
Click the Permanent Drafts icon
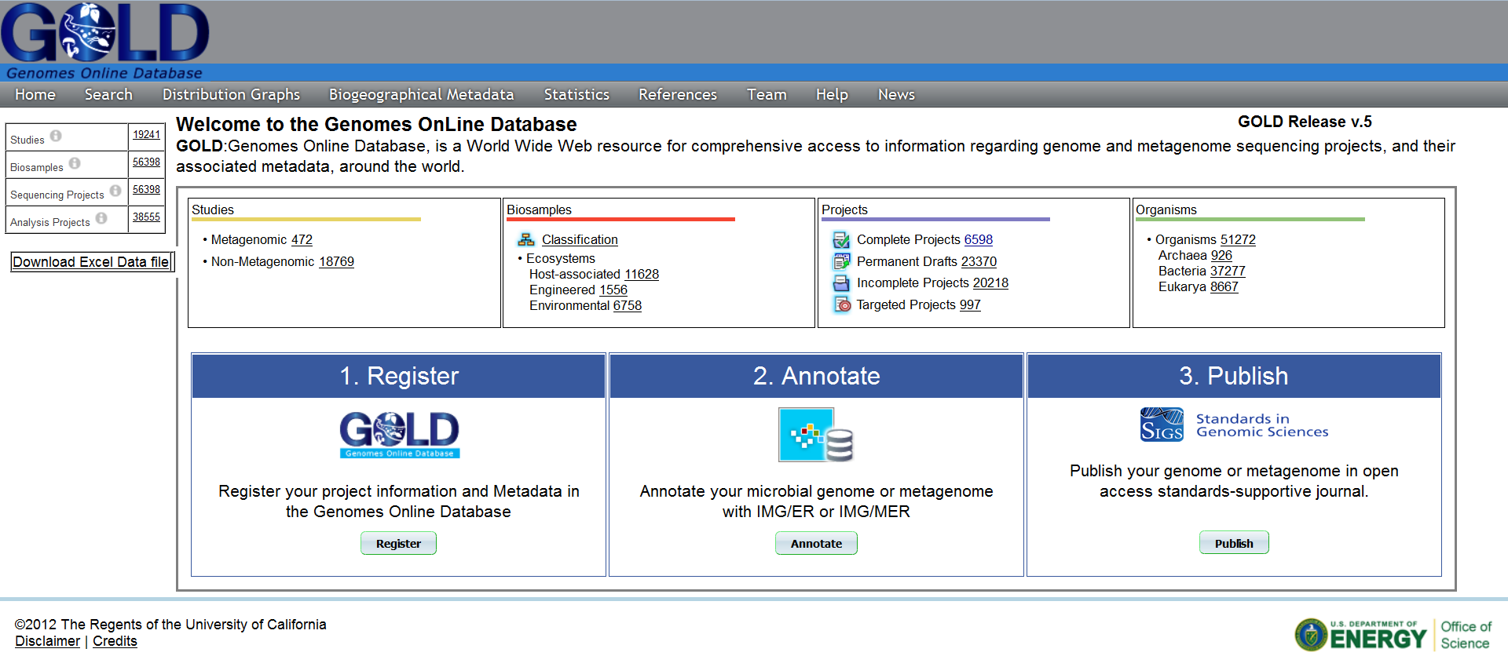coord(841,261)
